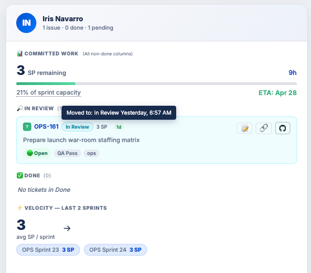Click the IN avatar for Iris Navarro
Image resolution: width=311 pixels, height=273 pixels.
(26, 23)
